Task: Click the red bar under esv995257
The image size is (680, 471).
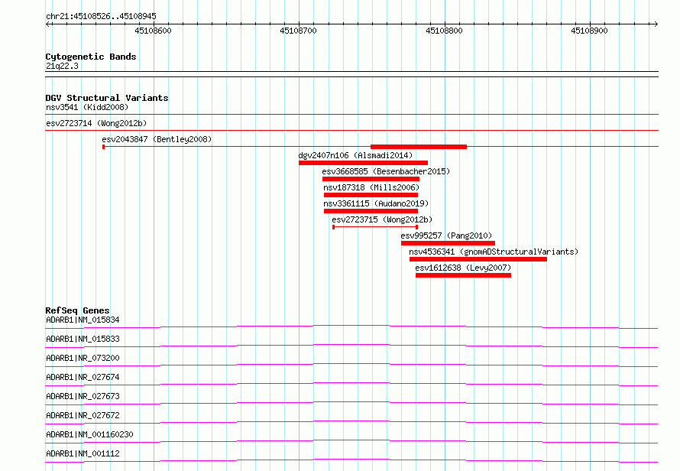Action: click(448, 243)
